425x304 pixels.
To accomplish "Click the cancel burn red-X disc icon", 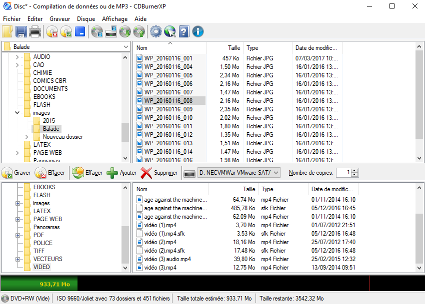I will [x=52, y=31].
